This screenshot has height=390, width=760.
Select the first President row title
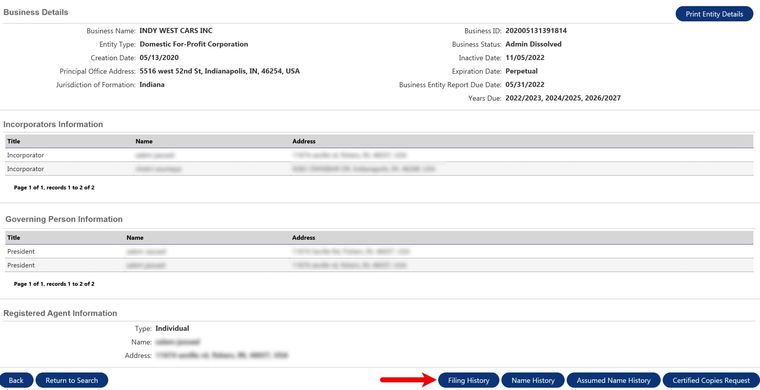pyautogui.click(x=21, y=251)
